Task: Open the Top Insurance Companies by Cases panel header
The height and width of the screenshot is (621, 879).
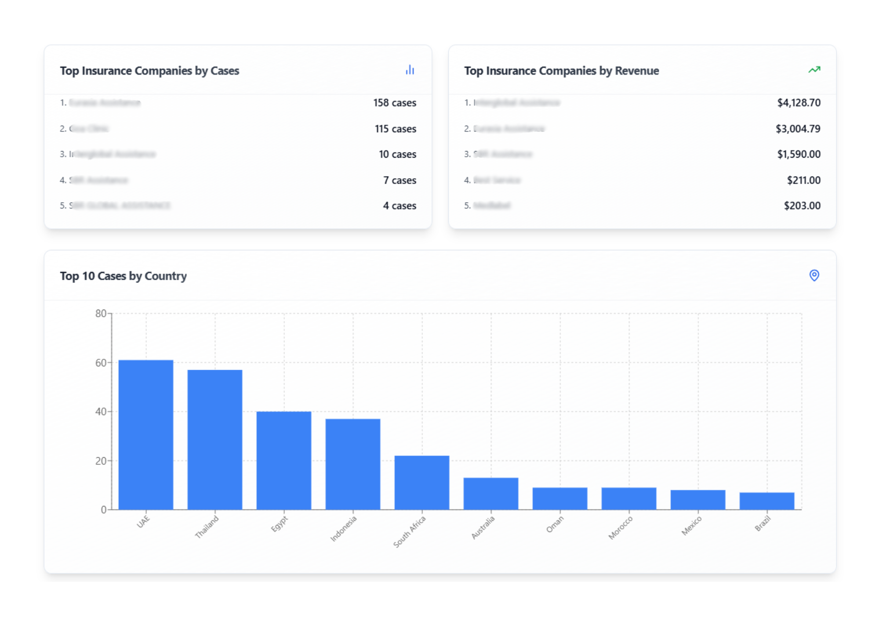Action: click(150, 71)
